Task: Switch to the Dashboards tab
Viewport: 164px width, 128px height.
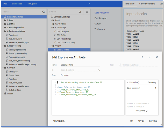Action: click(17, 4)
